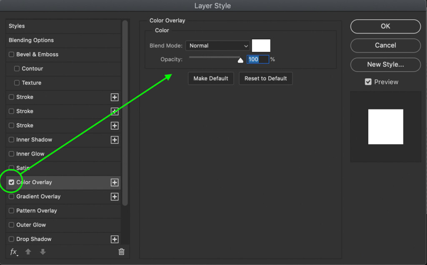This screenshot has width=427, height=265.
Task: Click the New Style button
Action: point(385,65)
